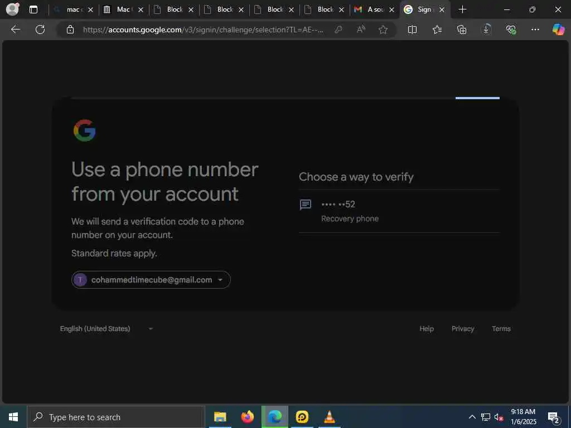Image resolution: width=571 pixels, height=428 pixels.
Task: Open VLC media player from the taskbar
Action: point(329,417)
